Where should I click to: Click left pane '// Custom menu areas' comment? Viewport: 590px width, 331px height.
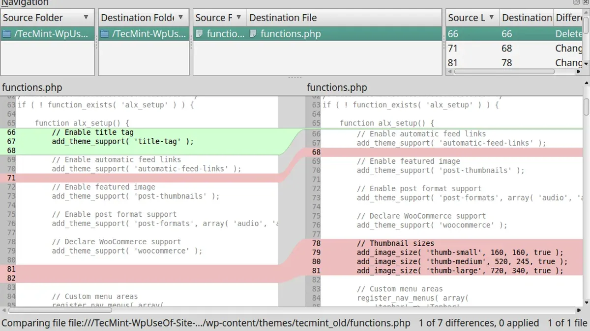pyautogui.click(x=94, y=296)
